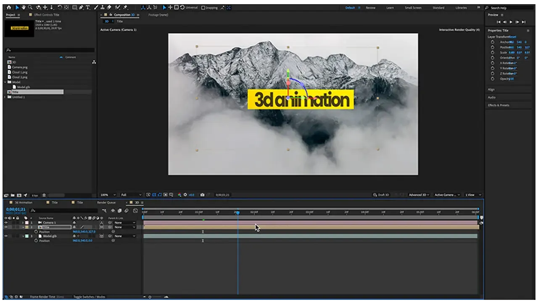
Task: Click the Model.glb label color swatch
Action: 27,236
